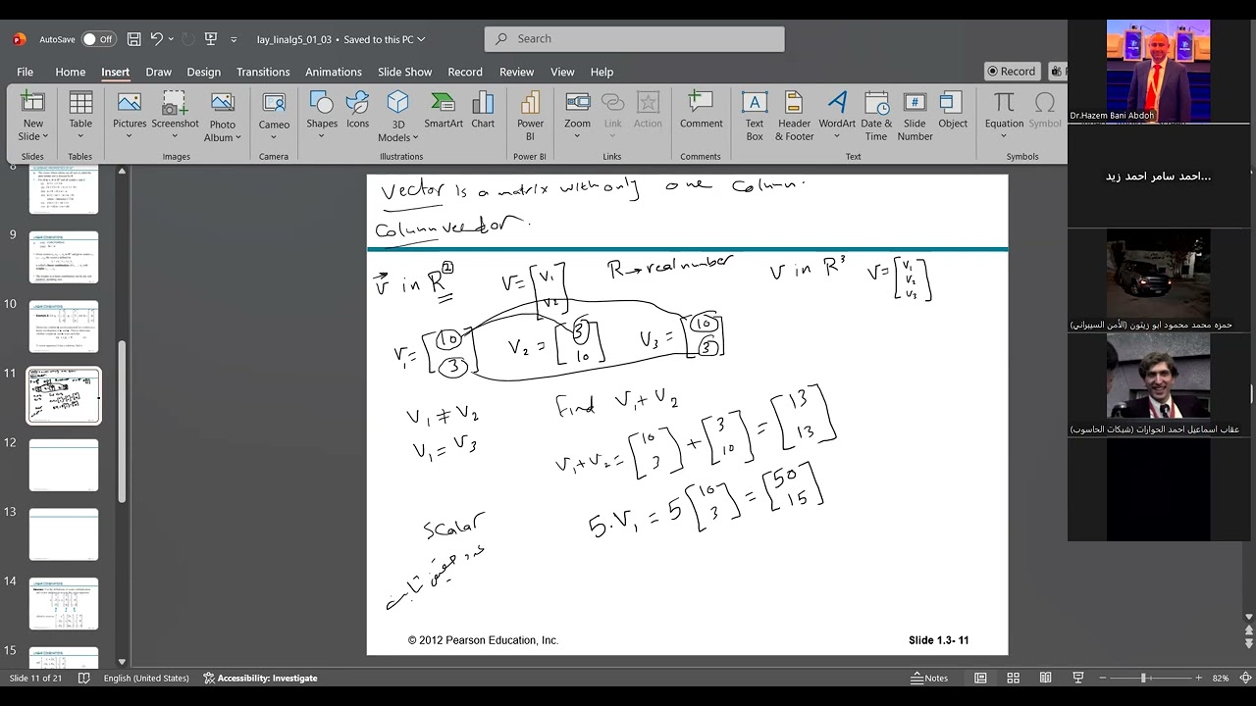1256x706 pixels.
Task: Toggle the AutoSave switch
Action: tap(98, 39)
